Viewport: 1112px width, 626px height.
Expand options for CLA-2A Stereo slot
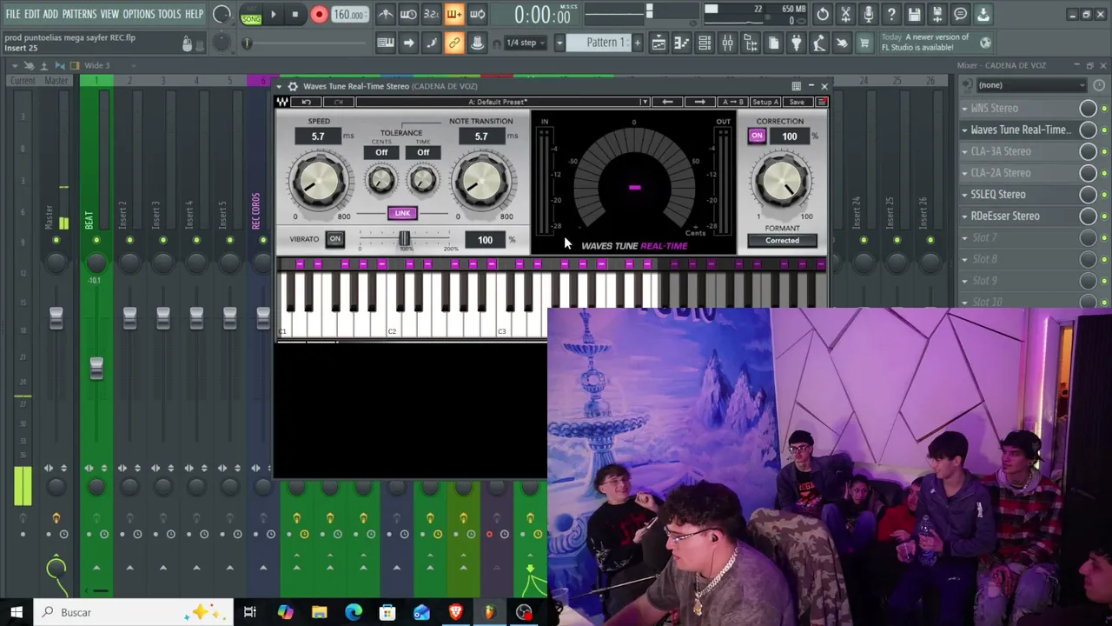[x=964, y=173]
